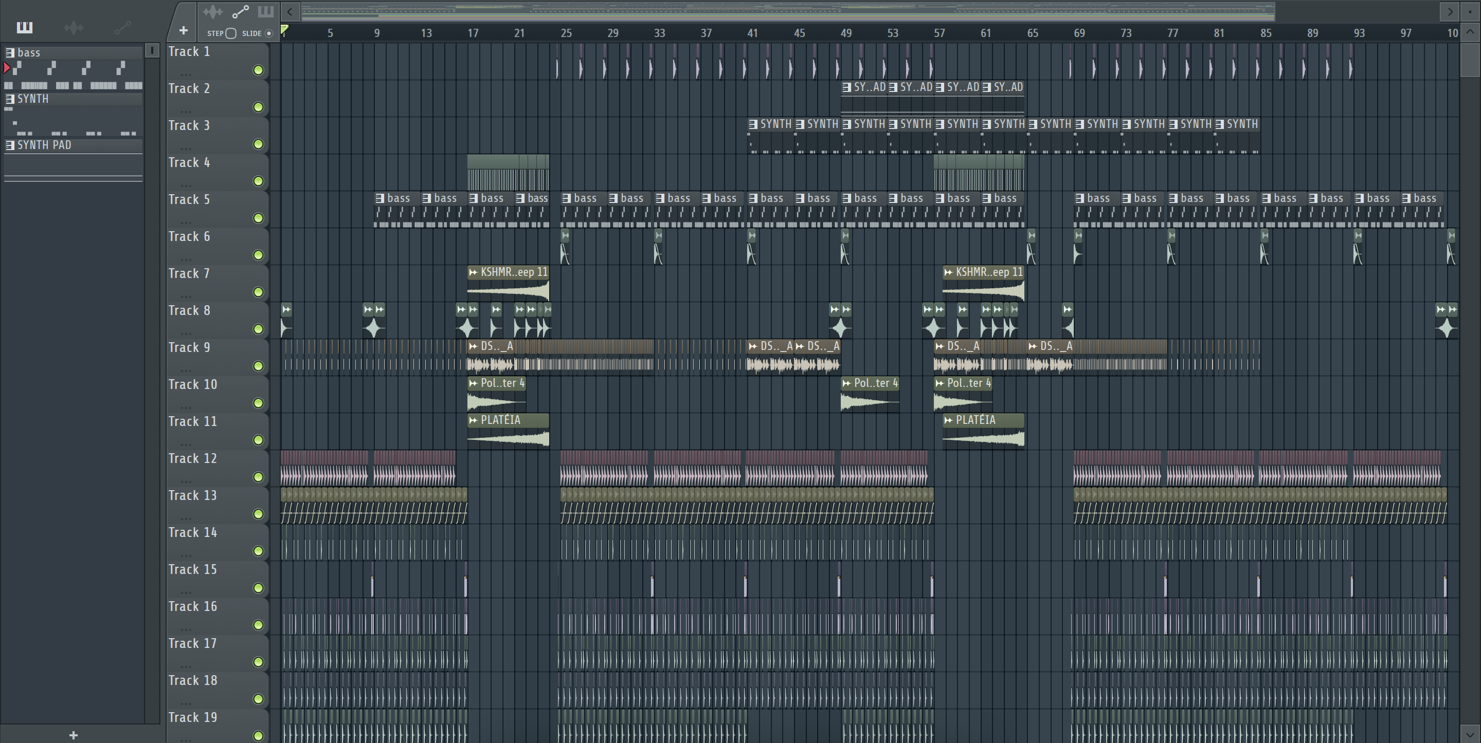This screenshot has height=743, width=1481.
Task: Click bar 49 on the timeline ruler
Action: (x=846, y=33)
